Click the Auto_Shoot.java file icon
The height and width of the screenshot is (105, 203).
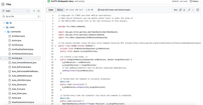(x=10, y=85)
